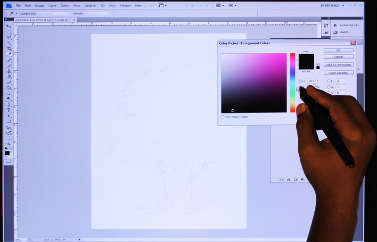The width and height of the screenshot is (377, 242).
Task: Open the Image menu
Action: [x=40, y=6]
